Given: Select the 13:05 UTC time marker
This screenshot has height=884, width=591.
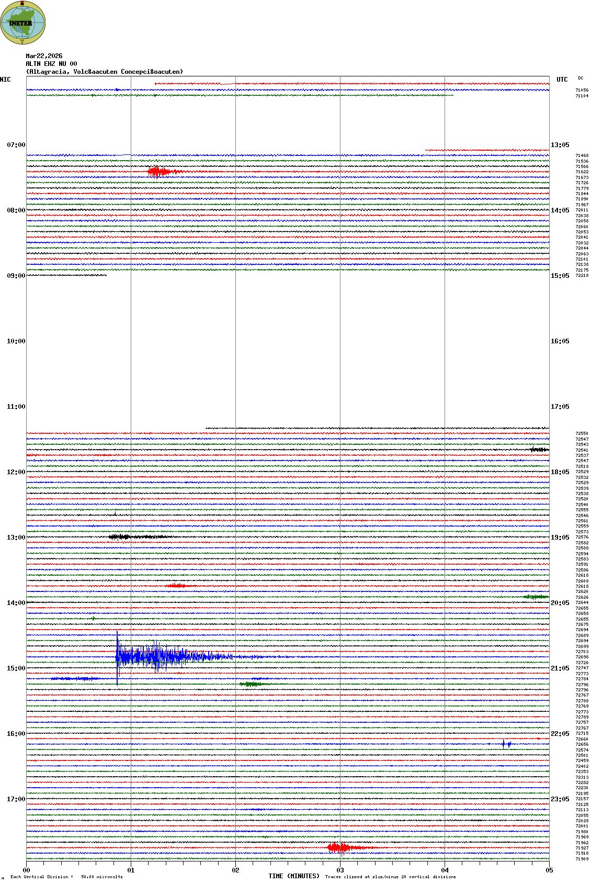Looking at the screenshot, I should coord(560,145).
